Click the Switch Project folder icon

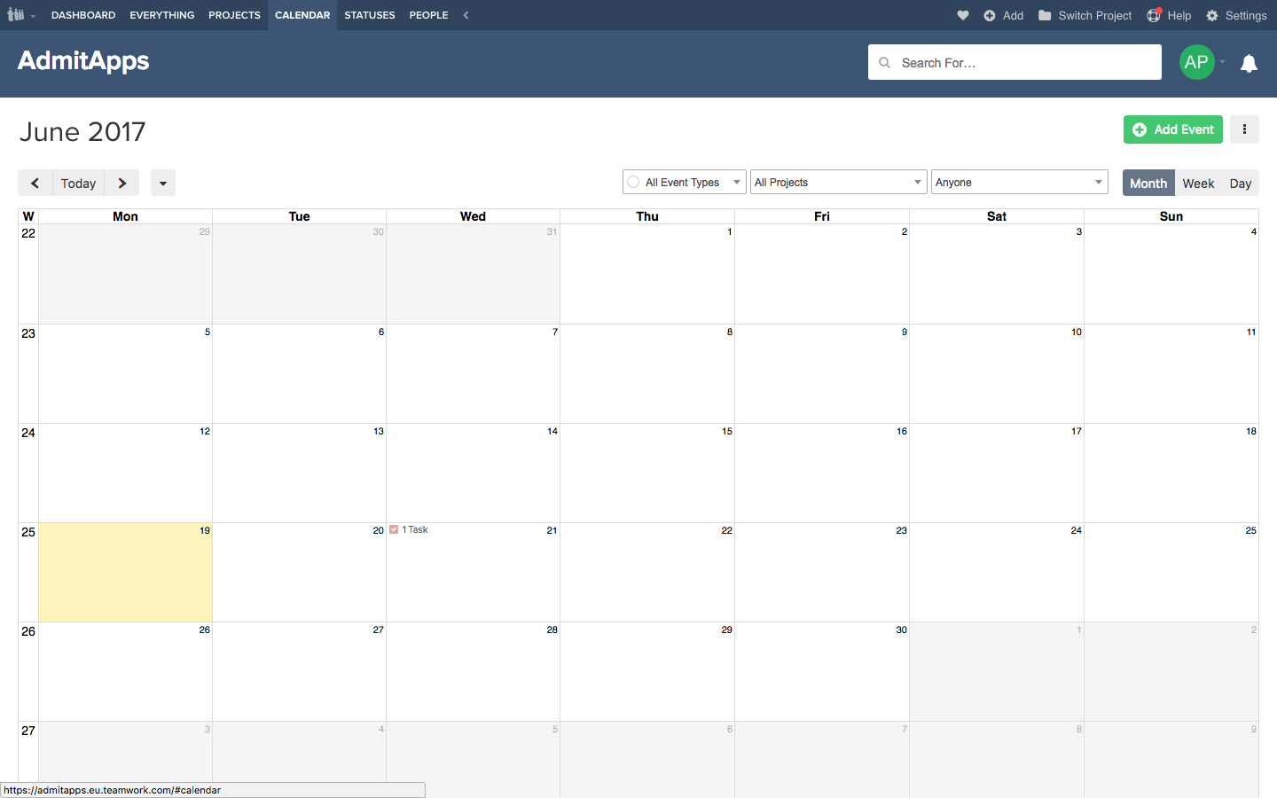[1045, 15]
